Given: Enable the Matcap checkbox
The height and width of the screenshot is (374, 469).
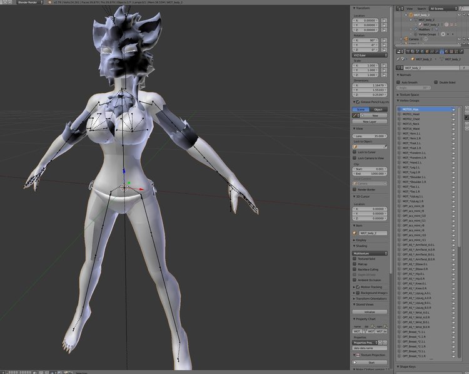Looking at the screenshot, I should [x=355, y=264].
